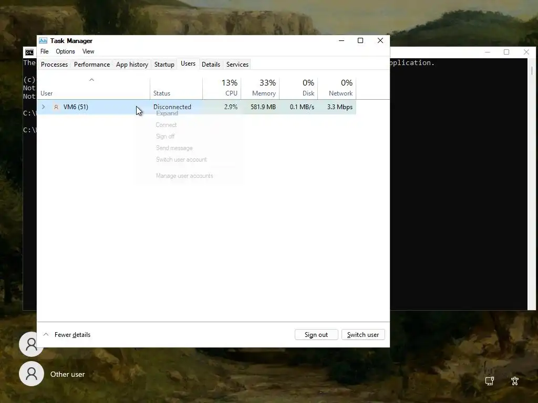Minimize the Command Prompt window
The image size is (538, 403).
(x=487, y=52)
